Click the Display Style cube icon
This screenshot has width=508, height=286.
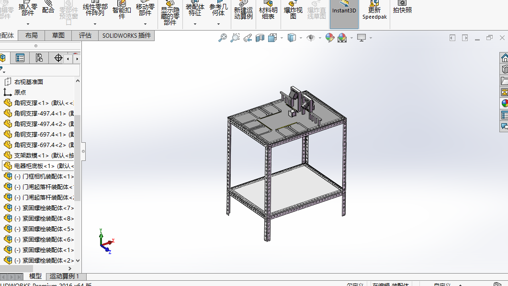292,38
